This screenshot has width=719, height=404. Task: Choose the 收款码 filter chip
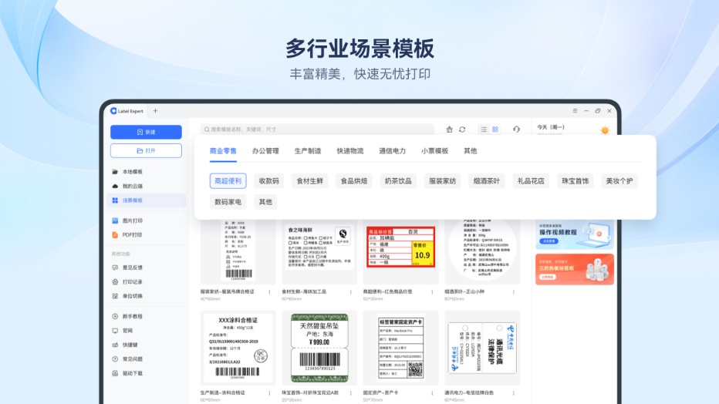[268, 181]
